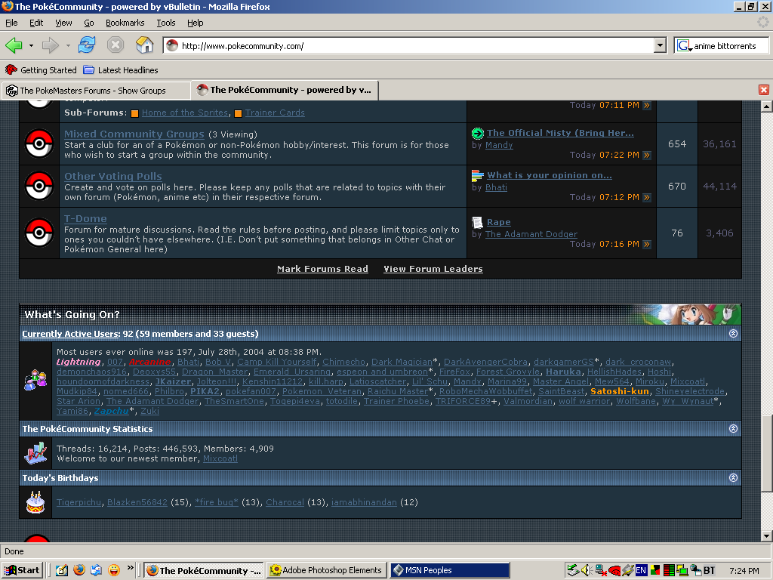Screen dimensions: 773x580
Task: Click the green Back arrow button
Action: pos(14,46)
